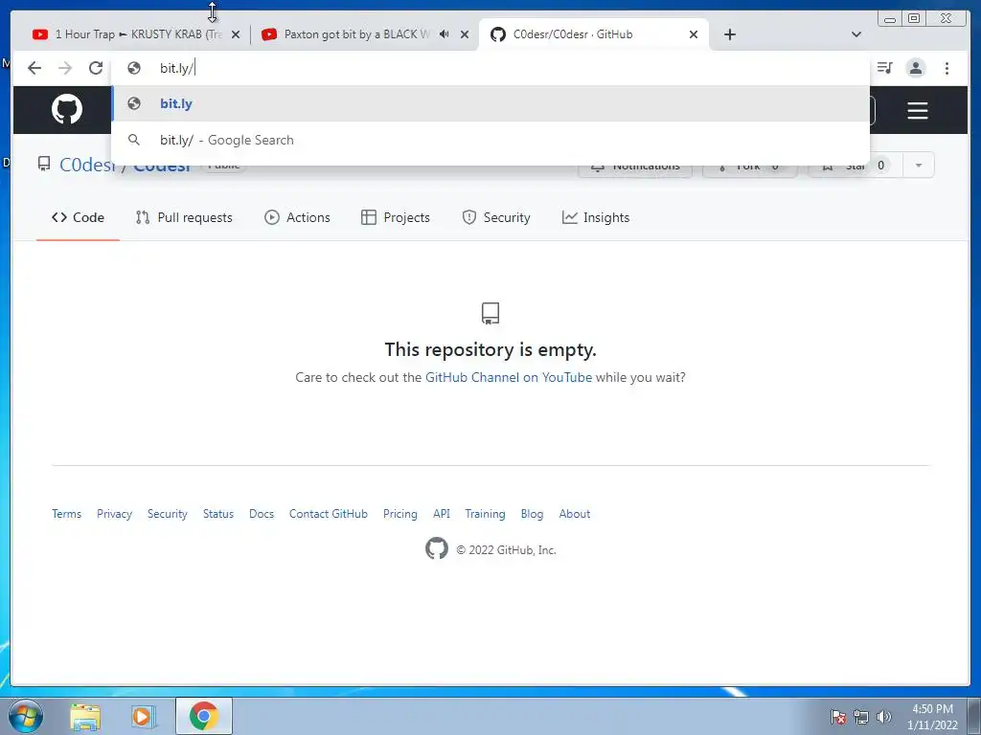Viewport: 981px width, 735px height.
Task: Click the star count badge showing 0
Action: [x=881, y=166]
